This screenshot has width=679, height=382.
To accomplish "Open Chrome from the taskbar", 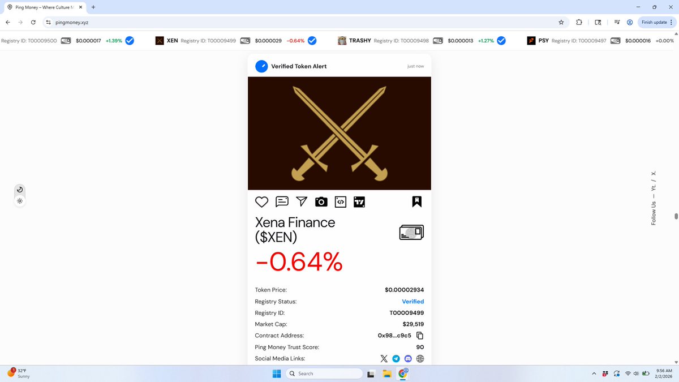I will point(403,374).
